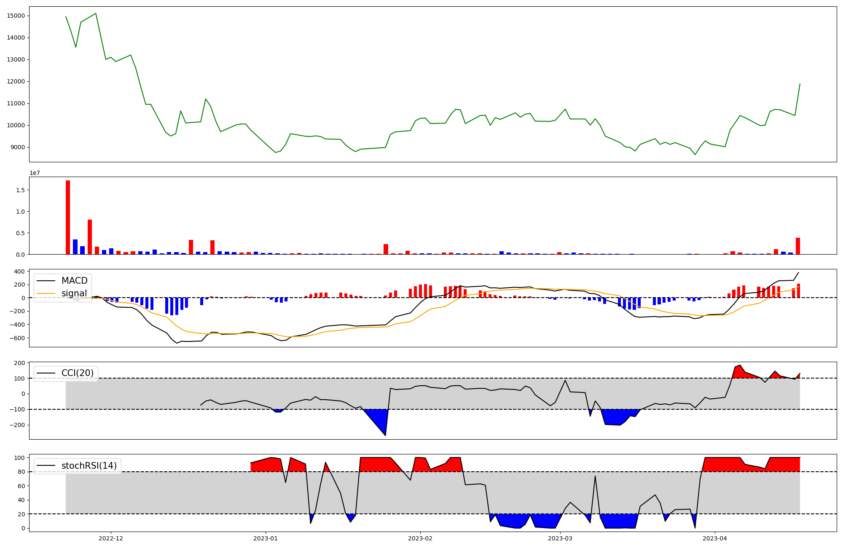Click the 2023-02 date tick label
Image resolution: width=843 pixels, height=548 pixels.
pos(420,538)
